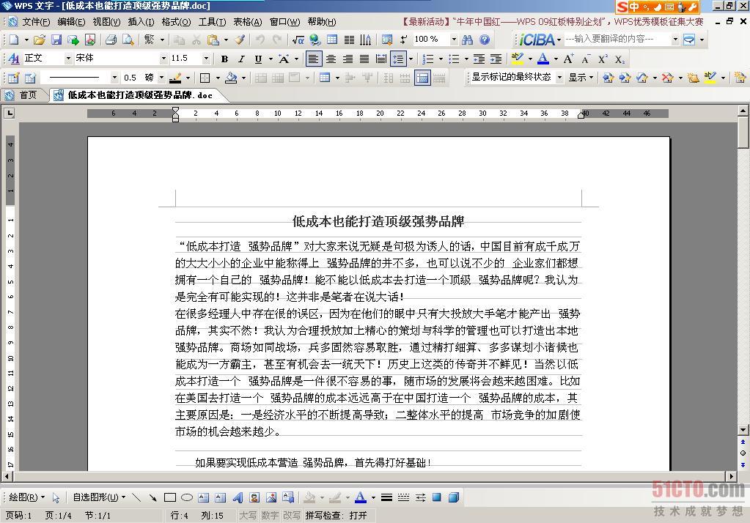Image resolution: width=750 pixels, height=523 pixels.
Task: Apply the shading fill bucket color
Action: [231, 78]
